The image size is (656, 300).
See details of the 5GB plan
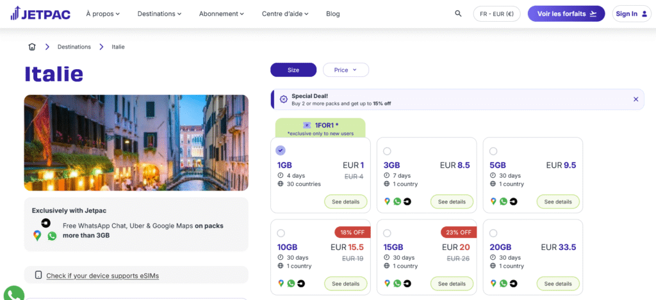[558, 201]
